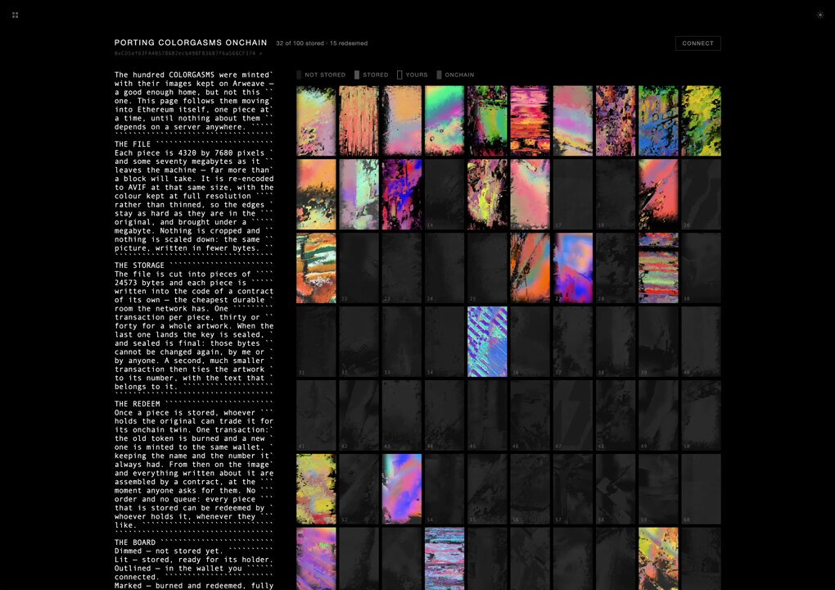Select the dimmed tile numbered 46
The image size is (835, 590).
pyautogui.click(x=530, y=415)
